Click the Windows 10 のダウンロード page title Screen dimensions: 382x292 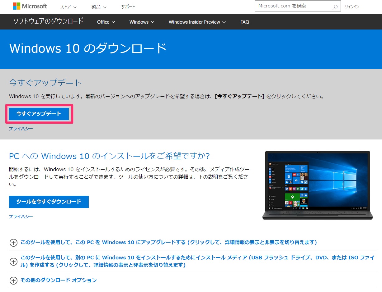[88, 49]
